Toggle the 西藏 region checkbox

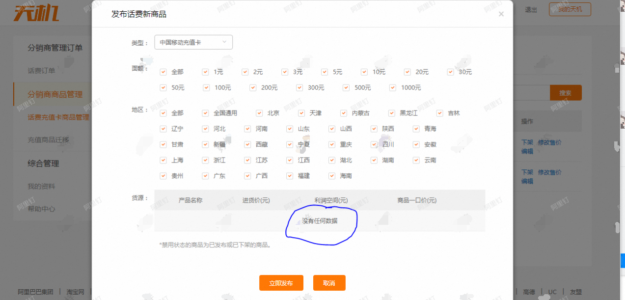click(x=247, y=144)
